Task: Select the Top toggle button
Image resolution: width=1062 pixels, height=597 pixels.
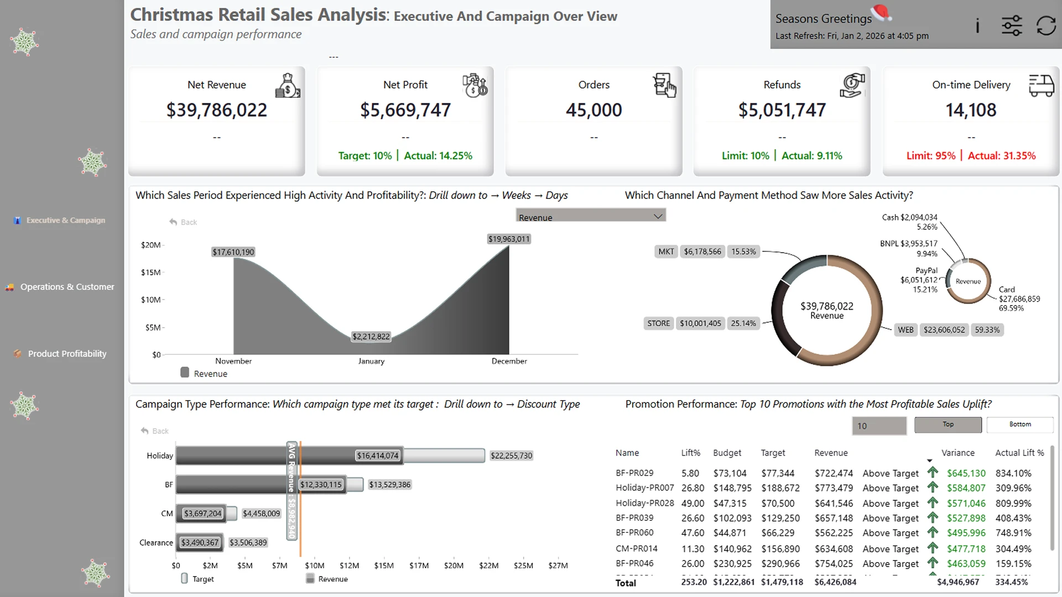Action: coord(948,425)
